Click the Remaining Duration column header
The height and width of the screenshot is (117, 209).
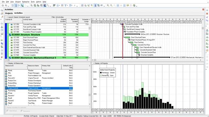pos(72,20)
